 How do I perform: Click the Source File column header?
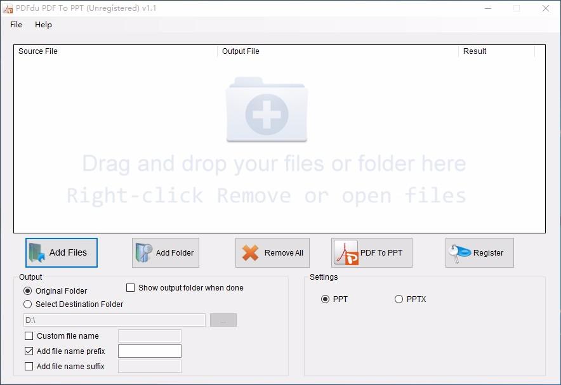click(x=115, y=51)
